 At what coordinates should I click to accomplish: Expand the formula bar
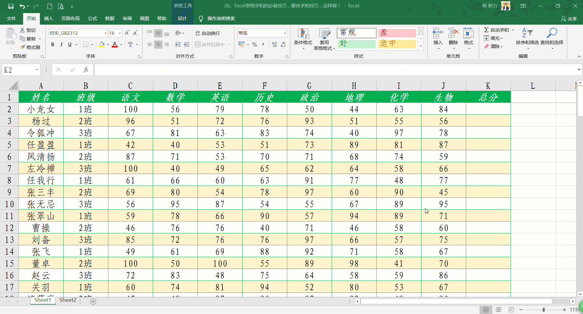[579, 70]
